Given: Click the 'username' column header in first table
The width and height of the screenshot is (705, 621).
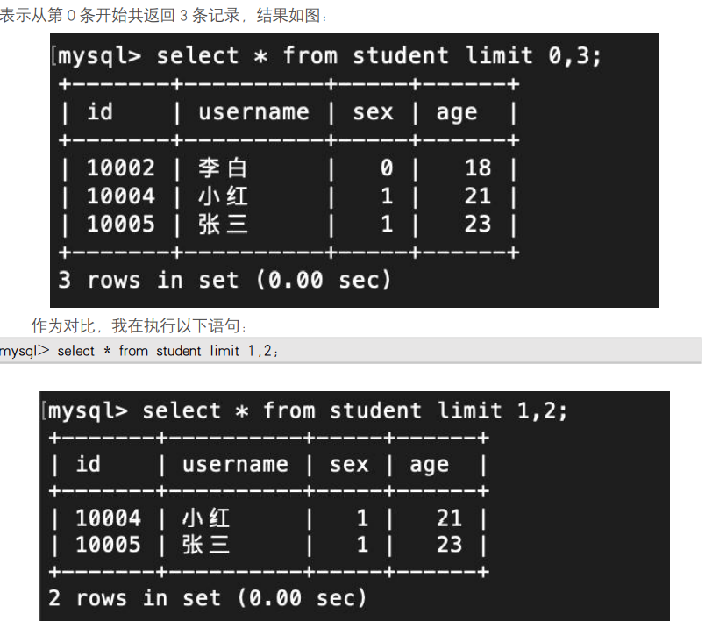Looking at the screenshot, I should [253, 111].
